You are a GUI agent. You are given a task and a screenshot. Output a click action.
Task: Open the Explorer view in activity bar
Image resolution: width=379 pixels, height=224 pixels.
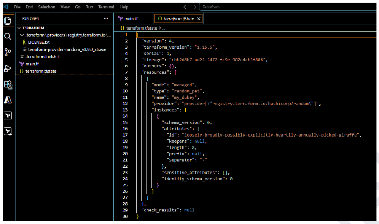point(8,21)
